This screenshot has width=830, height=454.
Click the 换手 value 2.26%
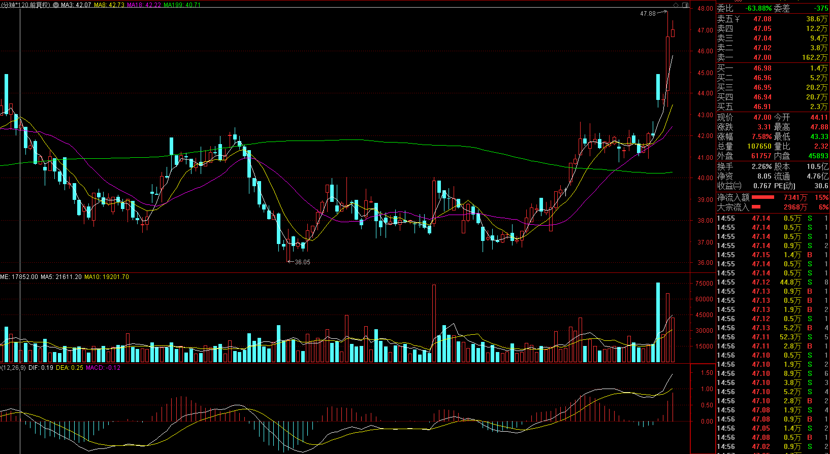click(761, 166)
